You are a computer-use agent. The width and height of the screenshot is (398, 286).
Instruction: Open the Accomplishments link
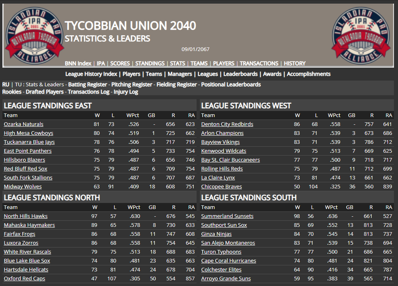[x=309, y=74]
